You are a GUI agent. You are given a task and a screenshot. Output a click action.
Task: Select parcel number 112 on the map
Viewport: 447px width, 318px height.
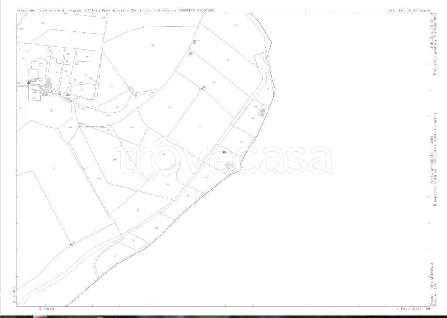click(x=152, y=45)
